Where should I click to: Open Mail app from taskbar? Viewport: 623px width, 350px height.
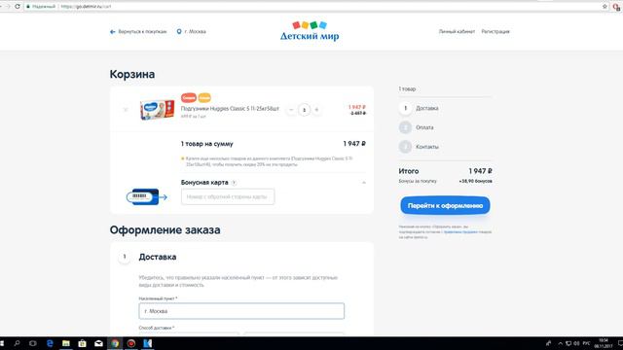point(98,343)
